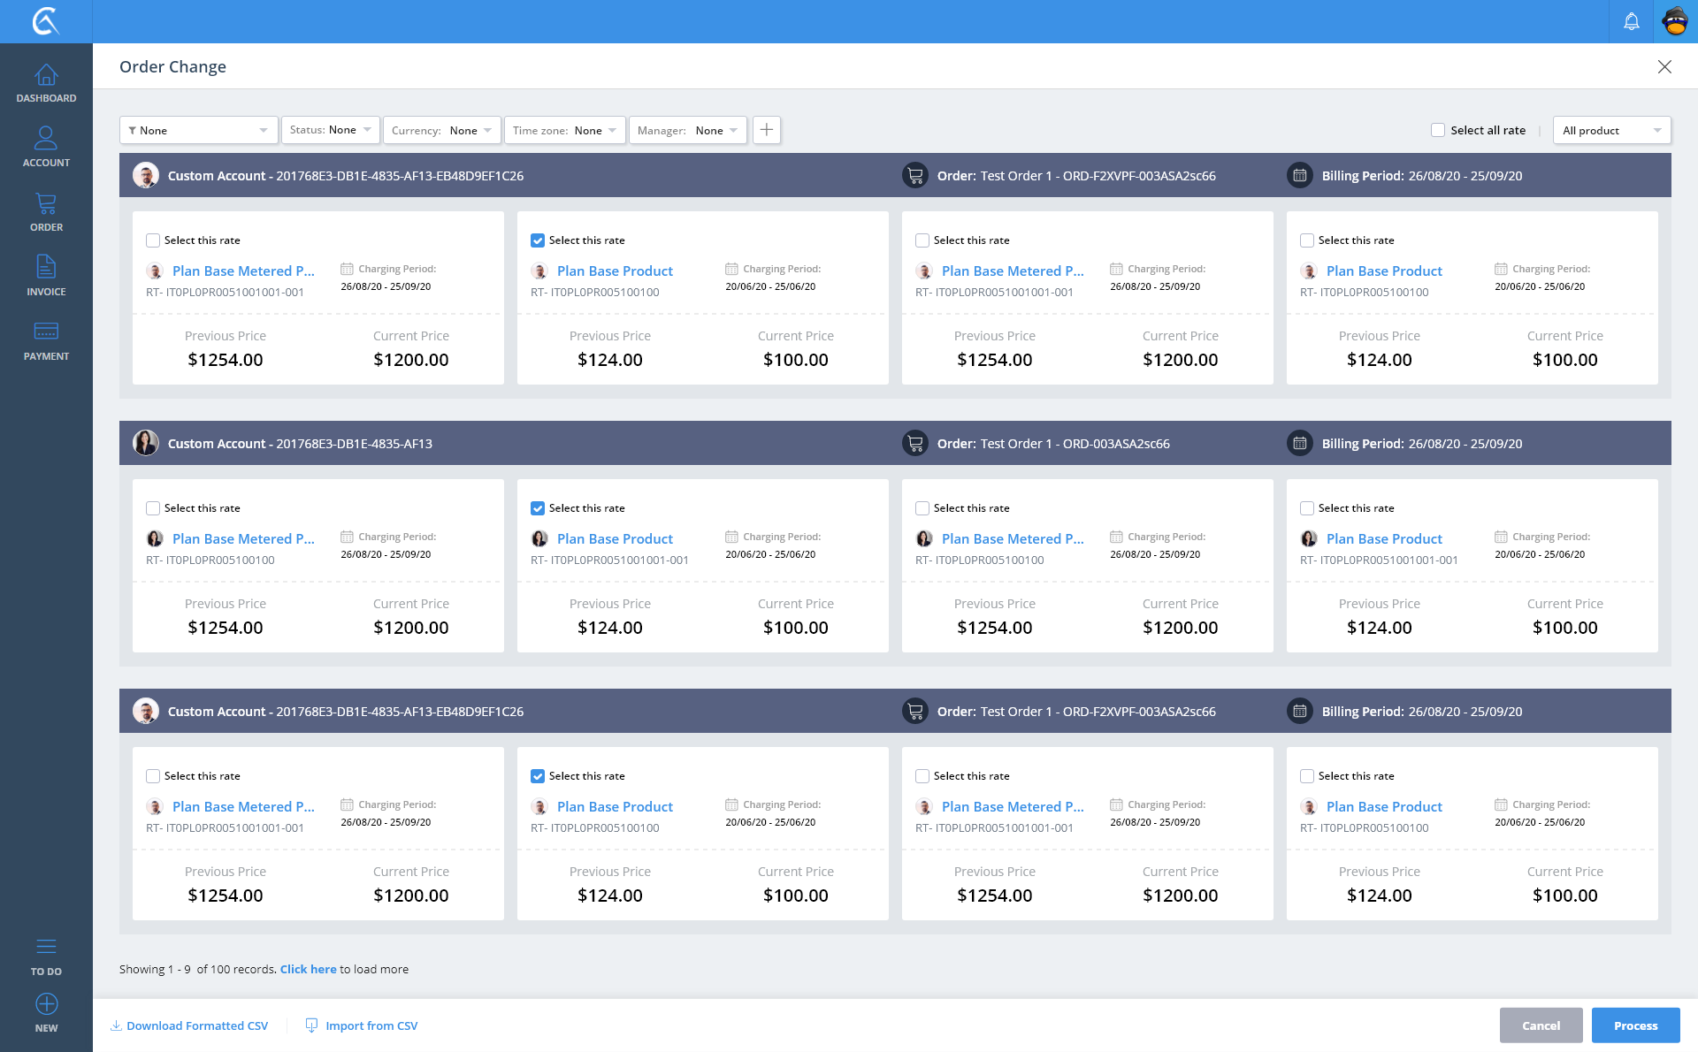Open the user avatar profile menu
This screenshot has height=1052, width=1698.
coord(1675,21)
